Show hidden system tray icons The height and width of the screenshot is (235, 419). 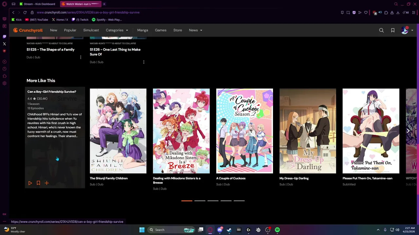378,230
